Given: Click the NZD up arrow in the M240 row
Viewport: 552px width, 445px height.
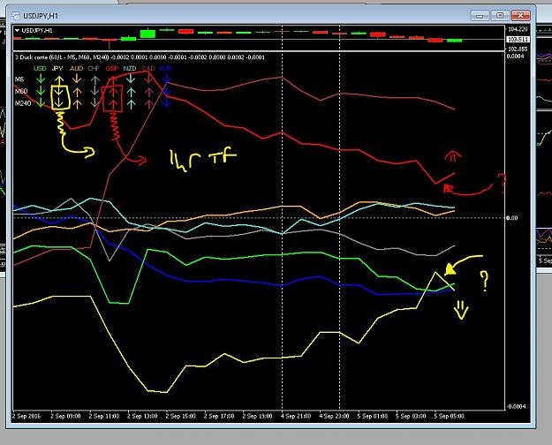Looking at the screenshot, I should point(131,104).
